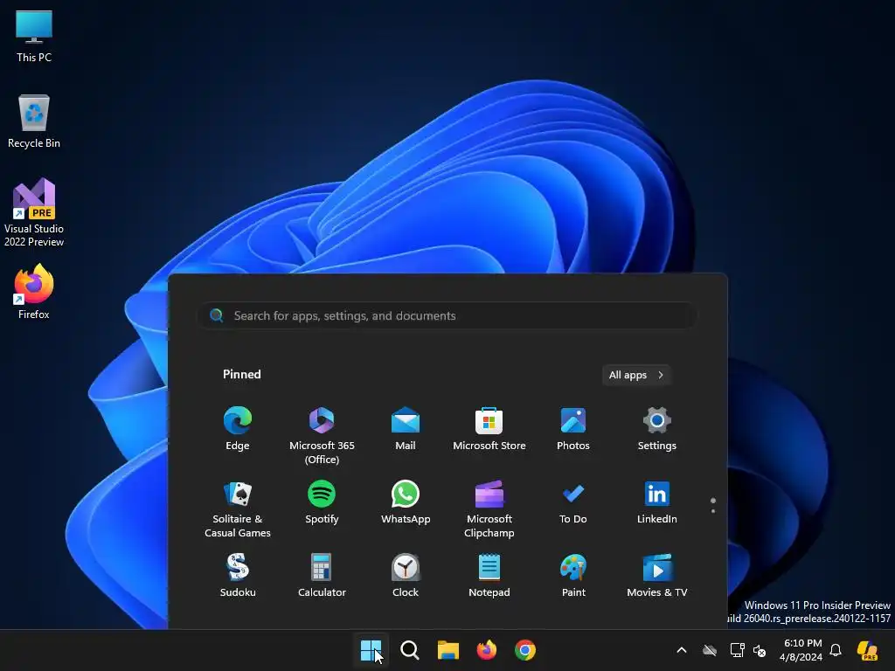Open network status tray icon

737,650
